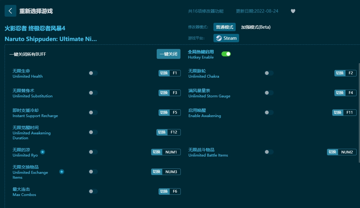Image resolution: width=360 pixels, height=208 pixels.
Task: Click the NUM3 hotkey field
Action: [171, 172]
